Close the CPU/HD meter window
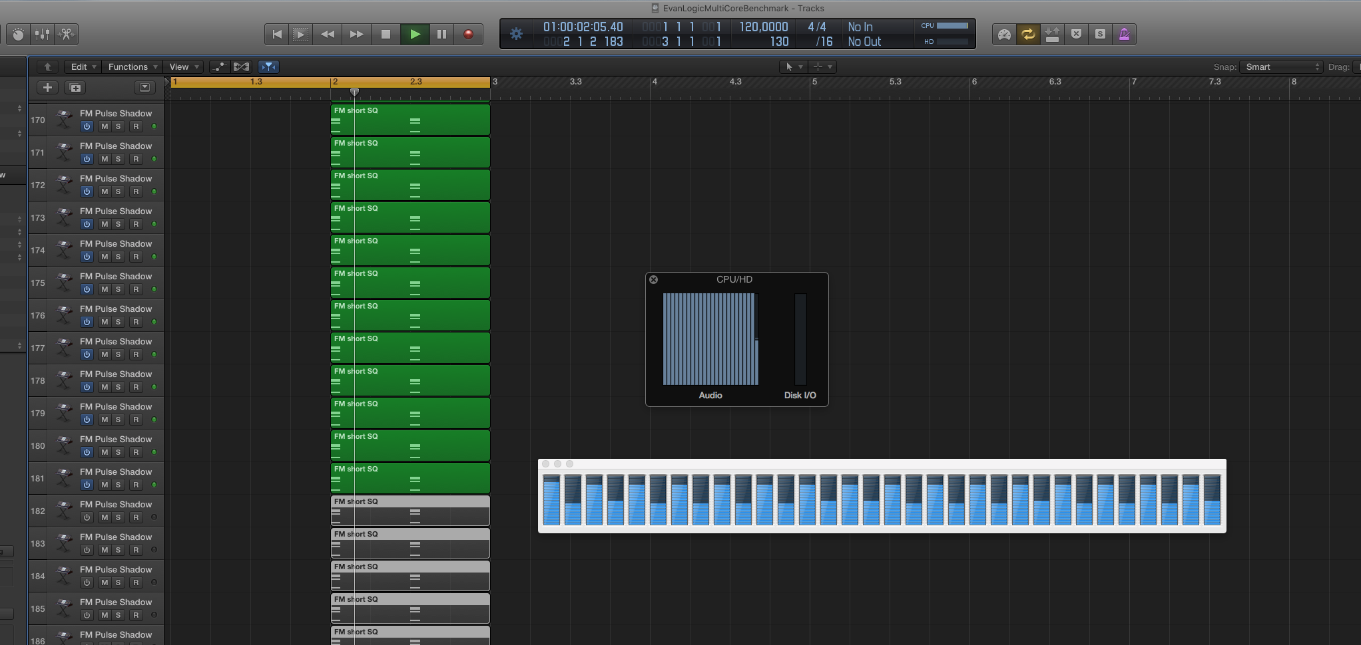Viewport: 1361px width, 645px height. (654, 280)
